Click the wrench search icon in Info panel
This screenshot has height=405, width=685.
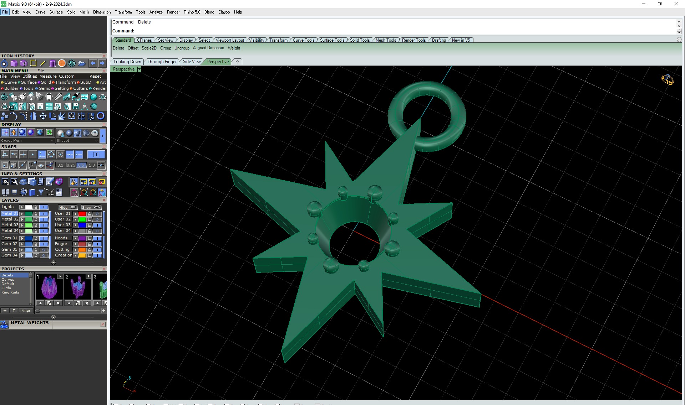click(14, 182)
